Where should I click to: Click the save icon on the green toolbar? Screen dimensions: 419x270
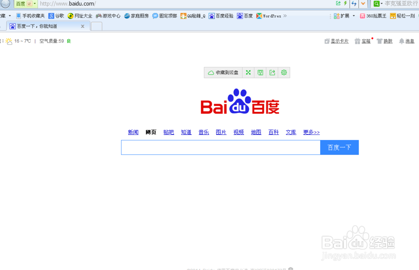tap(260, 72)
